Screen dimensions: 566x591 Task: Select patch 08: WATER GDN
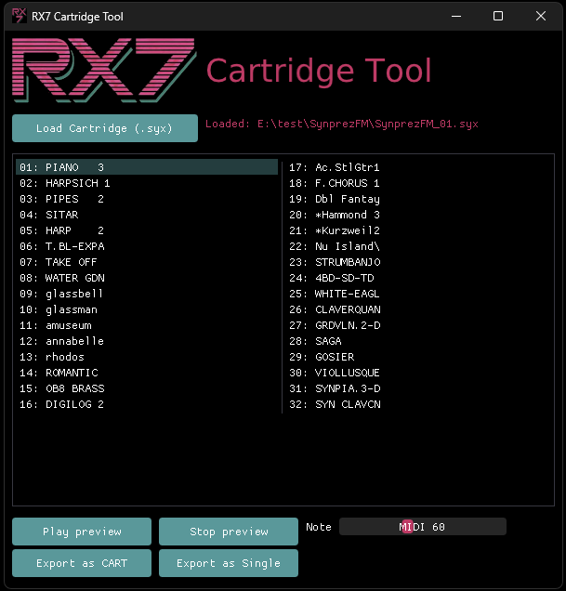tap(147, 278)
